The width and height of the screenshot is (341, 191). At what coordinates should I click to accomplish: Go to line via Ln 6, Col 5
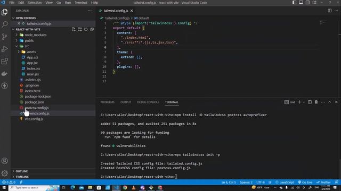point(229,183)
